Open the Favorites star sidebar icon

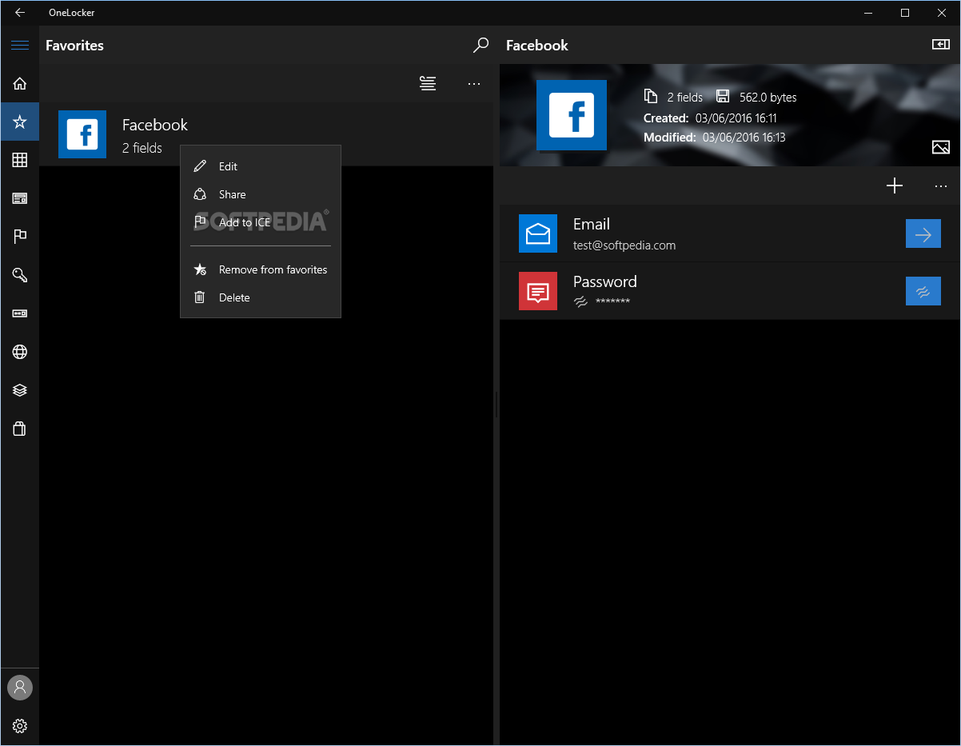(x=20, y=122)
